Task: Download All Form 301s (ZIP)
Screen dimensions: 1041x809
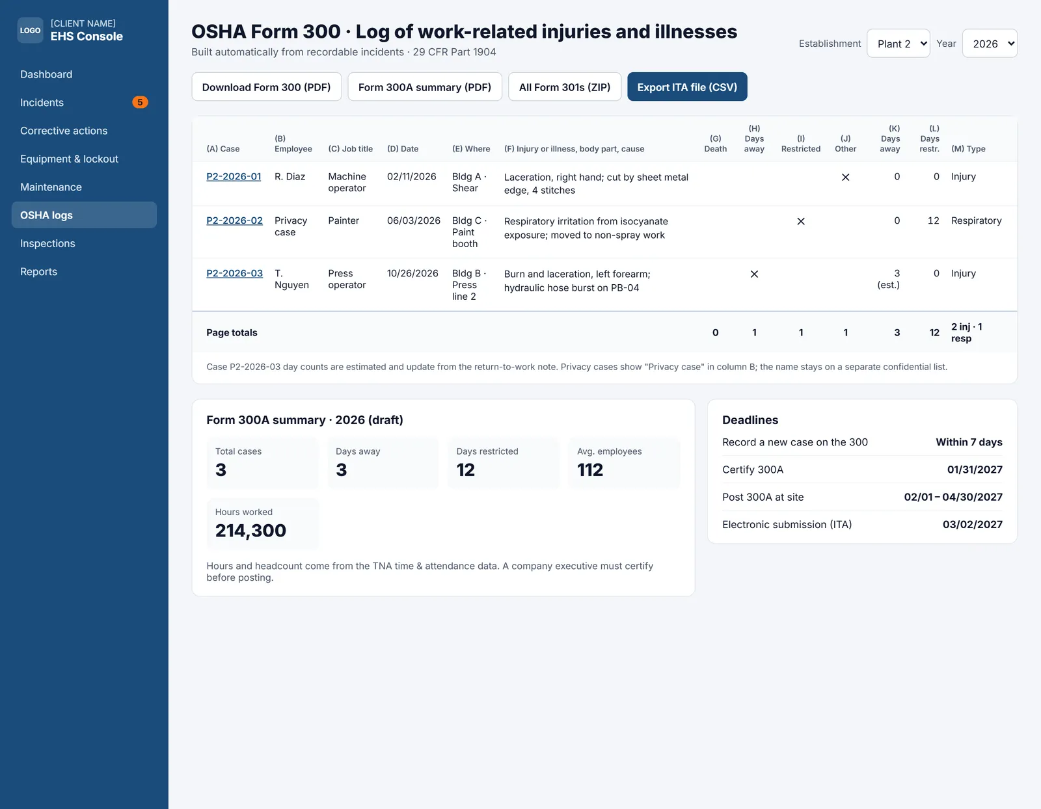Action: [x=565, y=87]
